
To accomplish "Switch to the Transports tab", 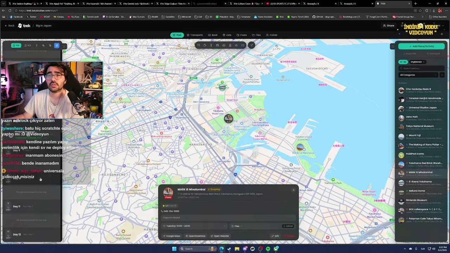I will tap(195, 35).
